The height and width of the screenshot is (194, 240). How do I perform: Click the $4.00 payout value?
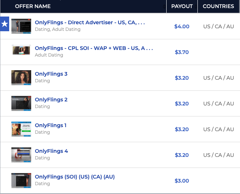[182, 26]
